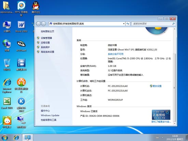
Task: Click the 32-bit operating system text
Action: 115,70
